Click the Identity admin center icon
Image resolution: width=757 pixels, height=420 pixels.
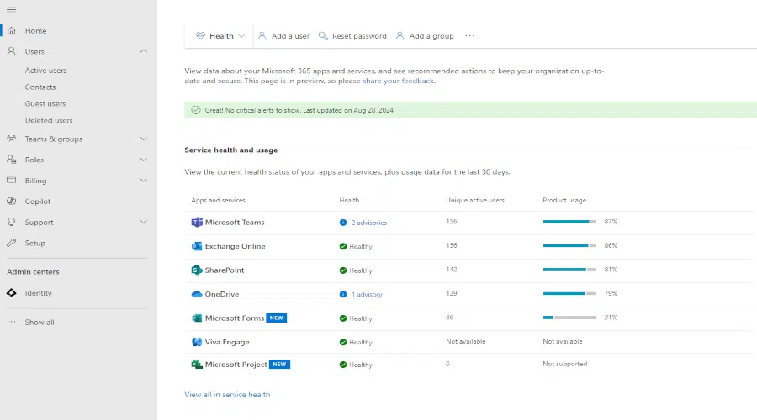click(12, 293)
